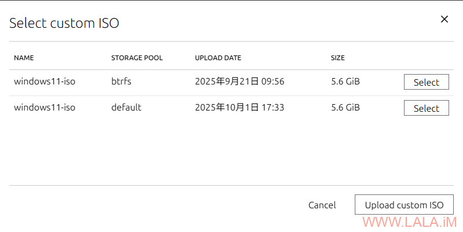Image resolution: width=463 pixels, height=232 pixels.
Task: Close the Select custom ISO dialog
Action: coord(444,19)
